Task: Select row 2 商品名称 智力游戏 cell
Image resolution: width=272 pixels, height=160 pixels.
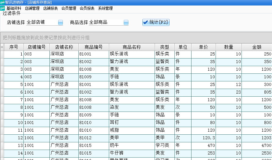Action: coord(132,62)
